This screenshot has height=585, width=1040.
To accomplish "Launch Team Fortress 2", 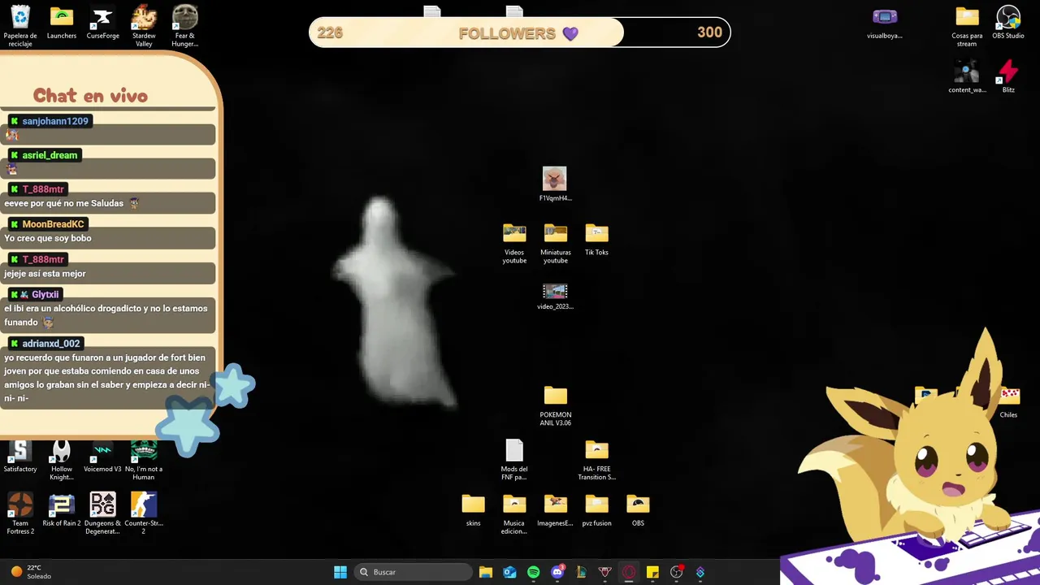I will point(20,513).
